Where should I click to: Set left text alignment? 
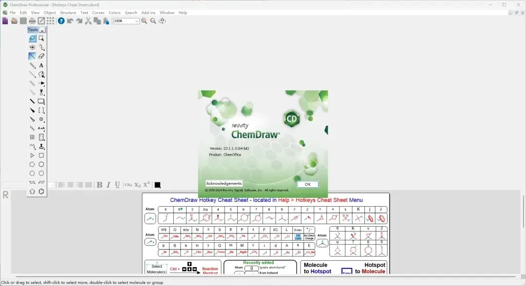61,185
